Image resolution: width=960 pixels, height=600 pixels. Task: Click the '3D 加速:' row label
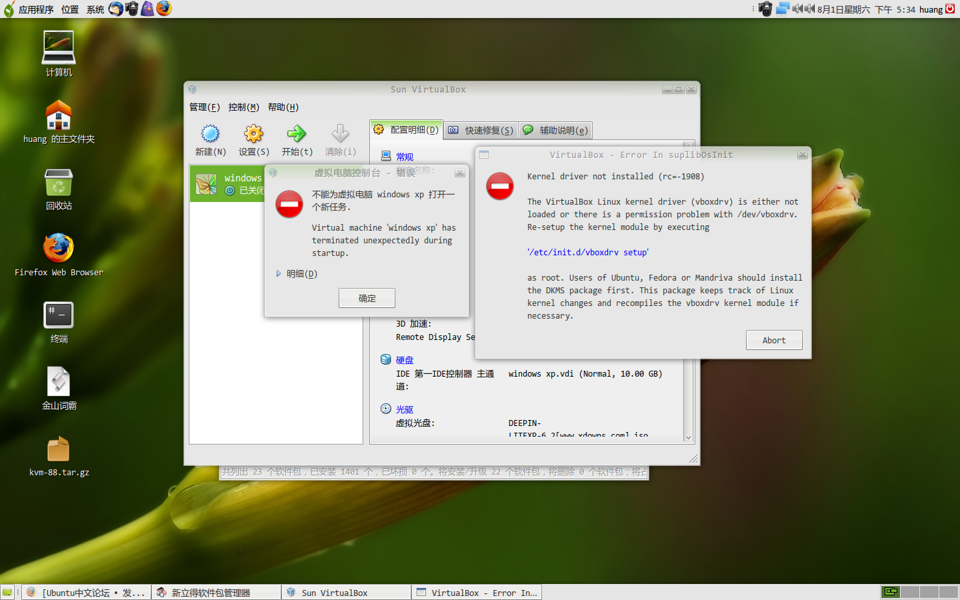413,324
